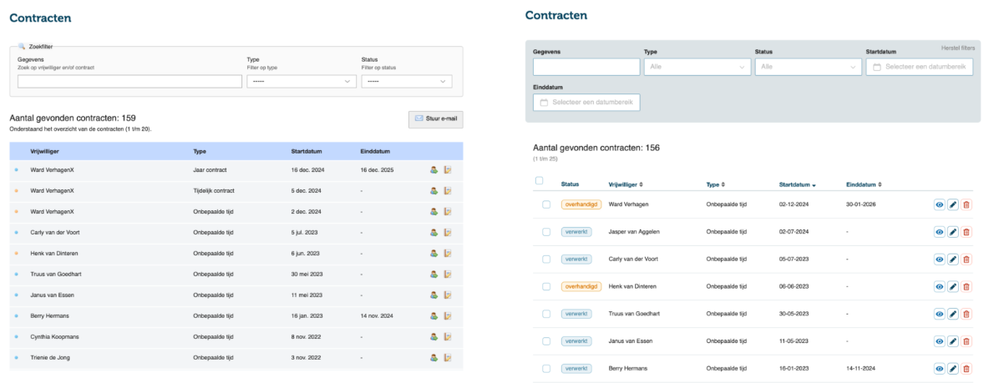The width and height of the screenshot is (989, 383).
Task: Click the 'Jaar contract' type cell
Action: coord(210,170)
